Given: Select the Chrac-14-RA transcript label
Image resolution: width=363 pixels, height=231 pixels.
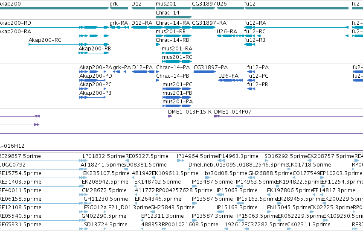Looking at the screenshot, I should click(173, 23).
